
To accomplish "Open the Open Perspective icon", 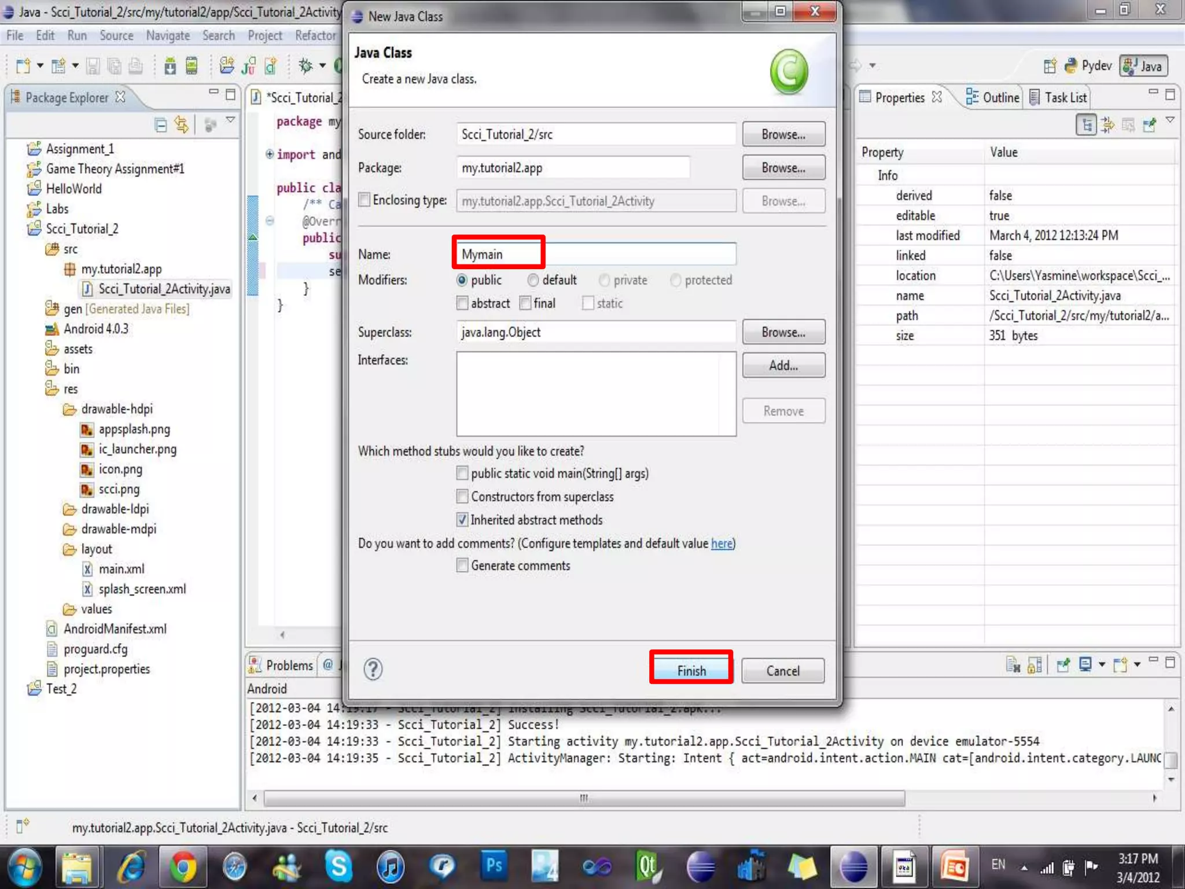I will [x=1050, y=66].
